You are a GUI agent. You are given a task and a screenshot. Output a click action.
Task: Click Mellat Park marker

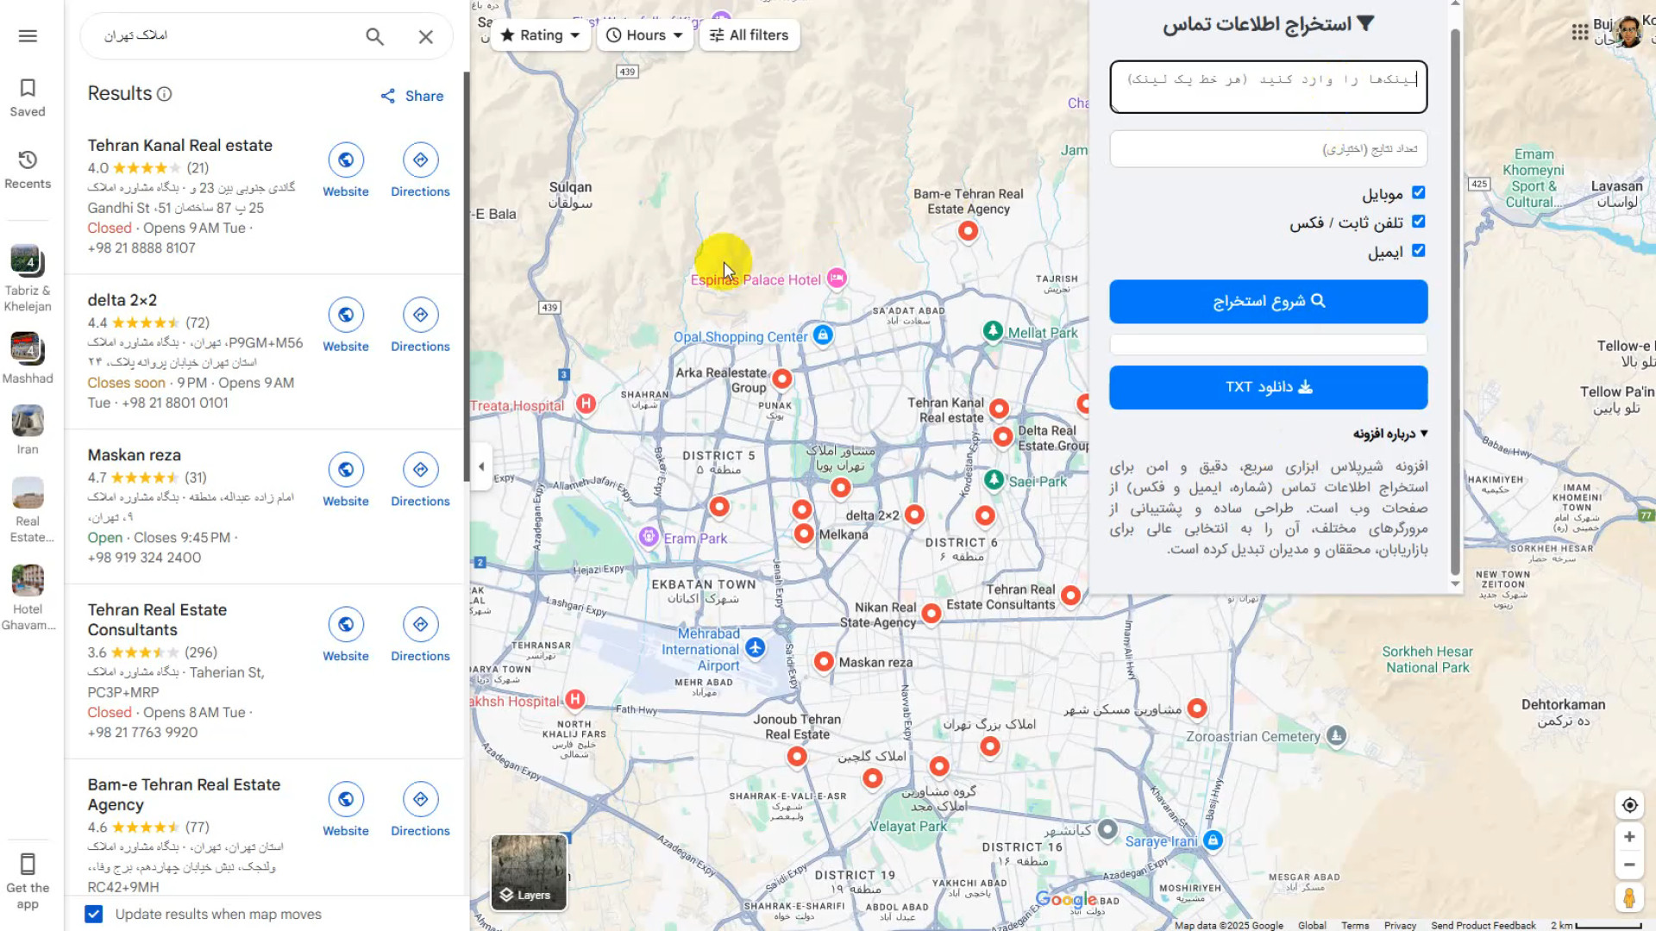(x=993, y=331)
